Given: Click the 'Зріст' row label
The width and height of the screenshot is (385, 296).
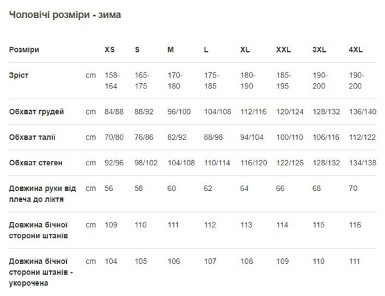Looking at the screenshot, I should coord(19,75).
